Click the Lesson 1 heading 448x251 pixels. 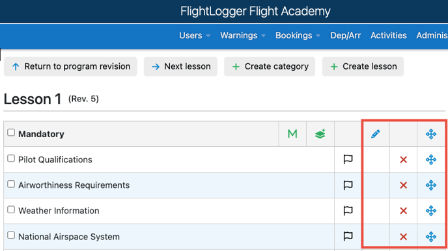[x=33, y=99]
